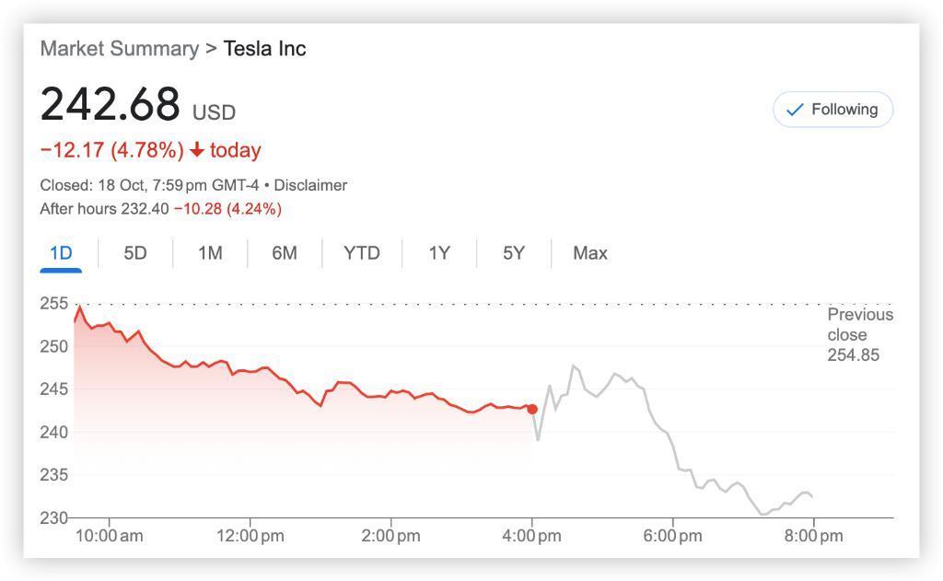
Task: Click the checkmark icon in Following
Action: [x=794, y=110]
